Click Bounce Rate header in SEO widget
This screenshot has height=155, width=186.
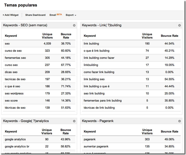66,36
